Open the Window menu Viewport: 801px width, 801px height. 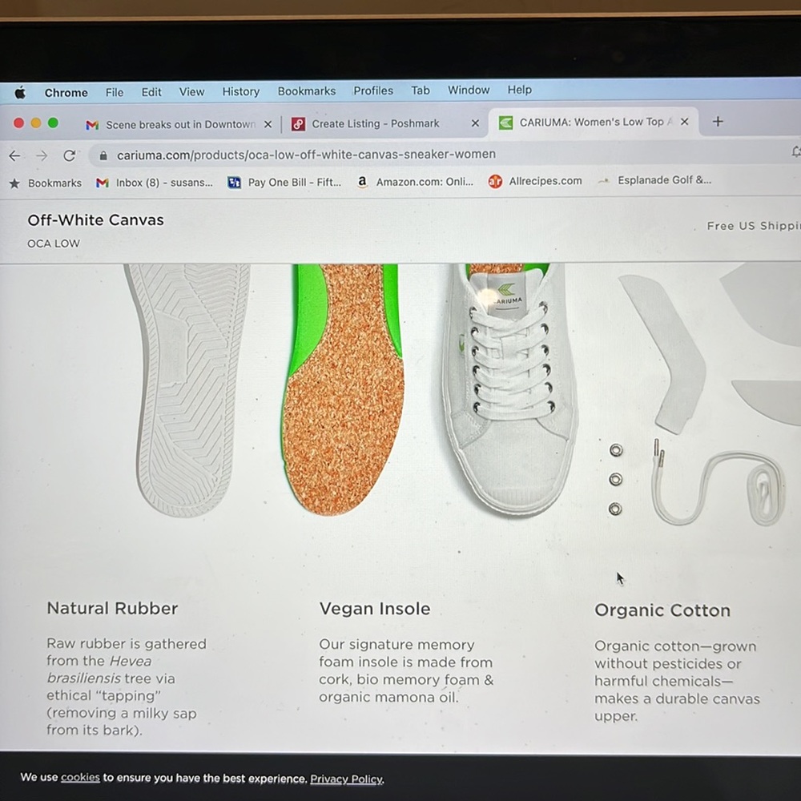[469, 90]
